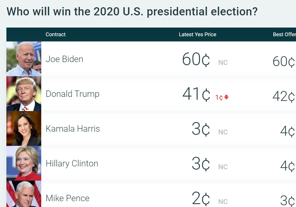Viewport: 296px width, 207px height.
Task: Select Kamala Harris's portrait photo
Action: [x=24, y=128]
